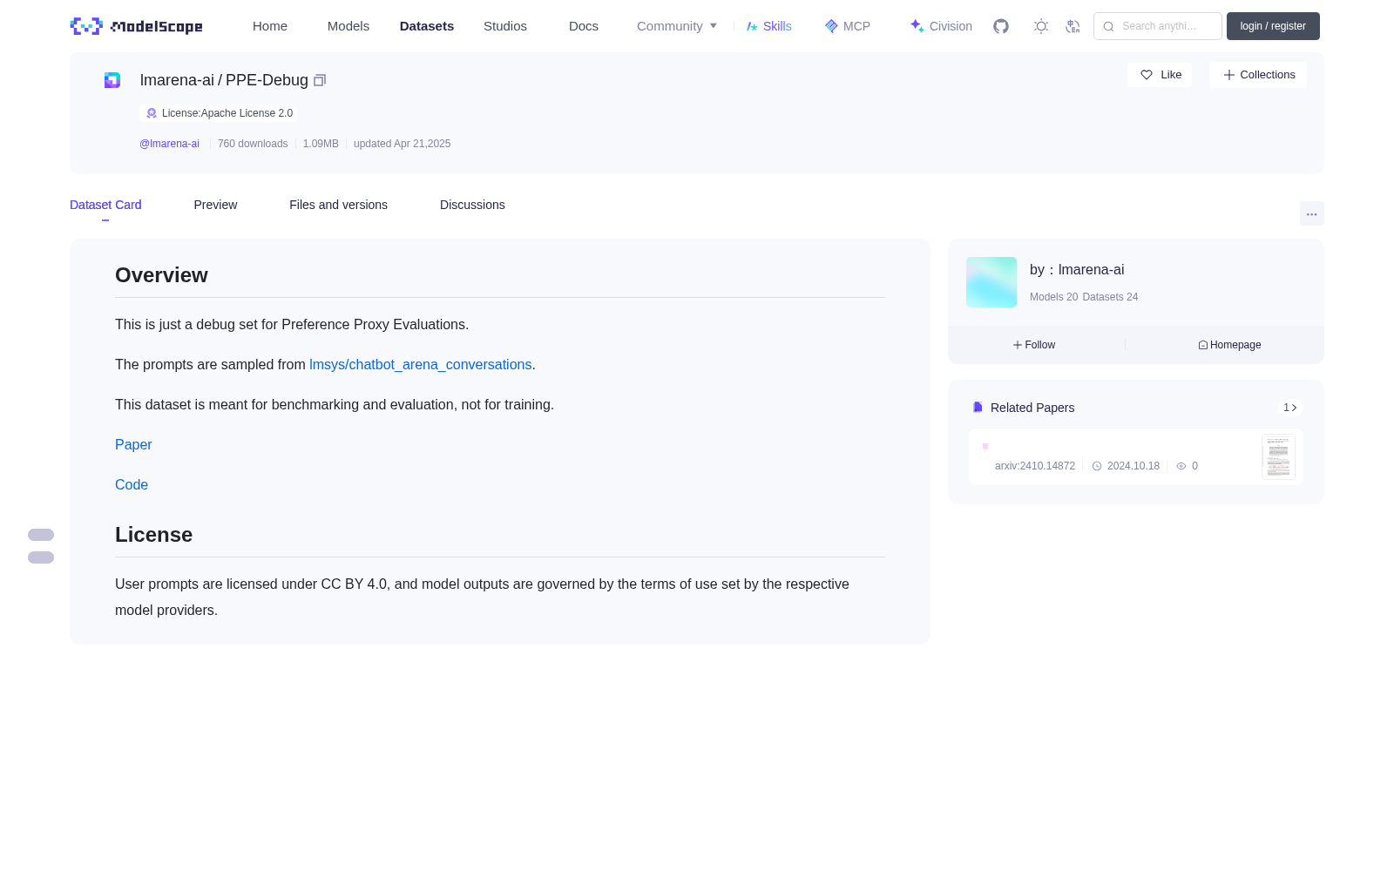Expand Related Papers count arrow
The height and width of the screenshot is (871, 1394).
tap(1290, 408)
